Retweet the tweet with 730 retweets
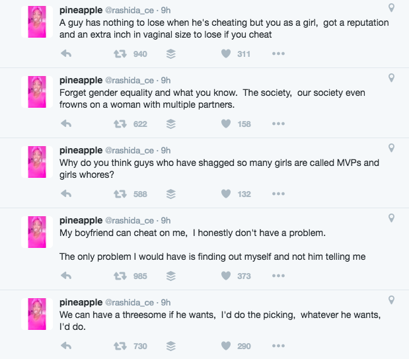The height and width of the screenshot is (359, 409). [120, 346]
